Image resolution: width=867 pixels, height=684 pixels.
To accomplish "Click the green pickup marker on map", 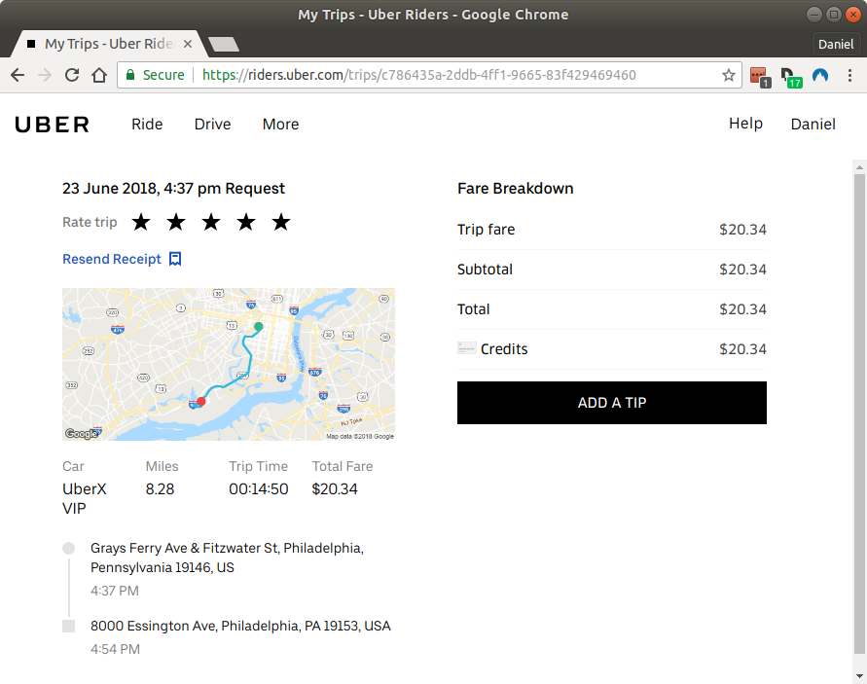I will pyautogui.click(x=258, y=327).
